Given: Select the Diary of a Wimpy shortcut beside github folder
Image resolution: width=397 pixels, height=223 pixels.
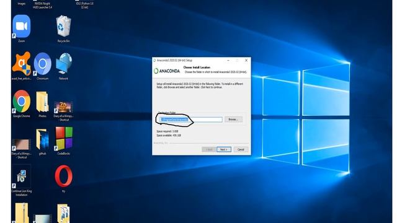Looking at the screenshot, I should [22, 144].
